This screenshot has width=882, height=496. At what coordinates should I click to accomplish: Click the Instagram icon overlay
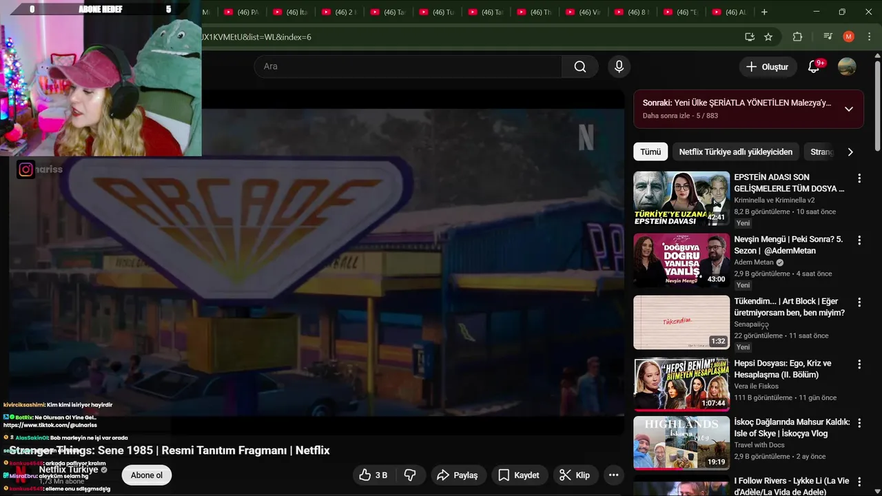click(25, 169)
